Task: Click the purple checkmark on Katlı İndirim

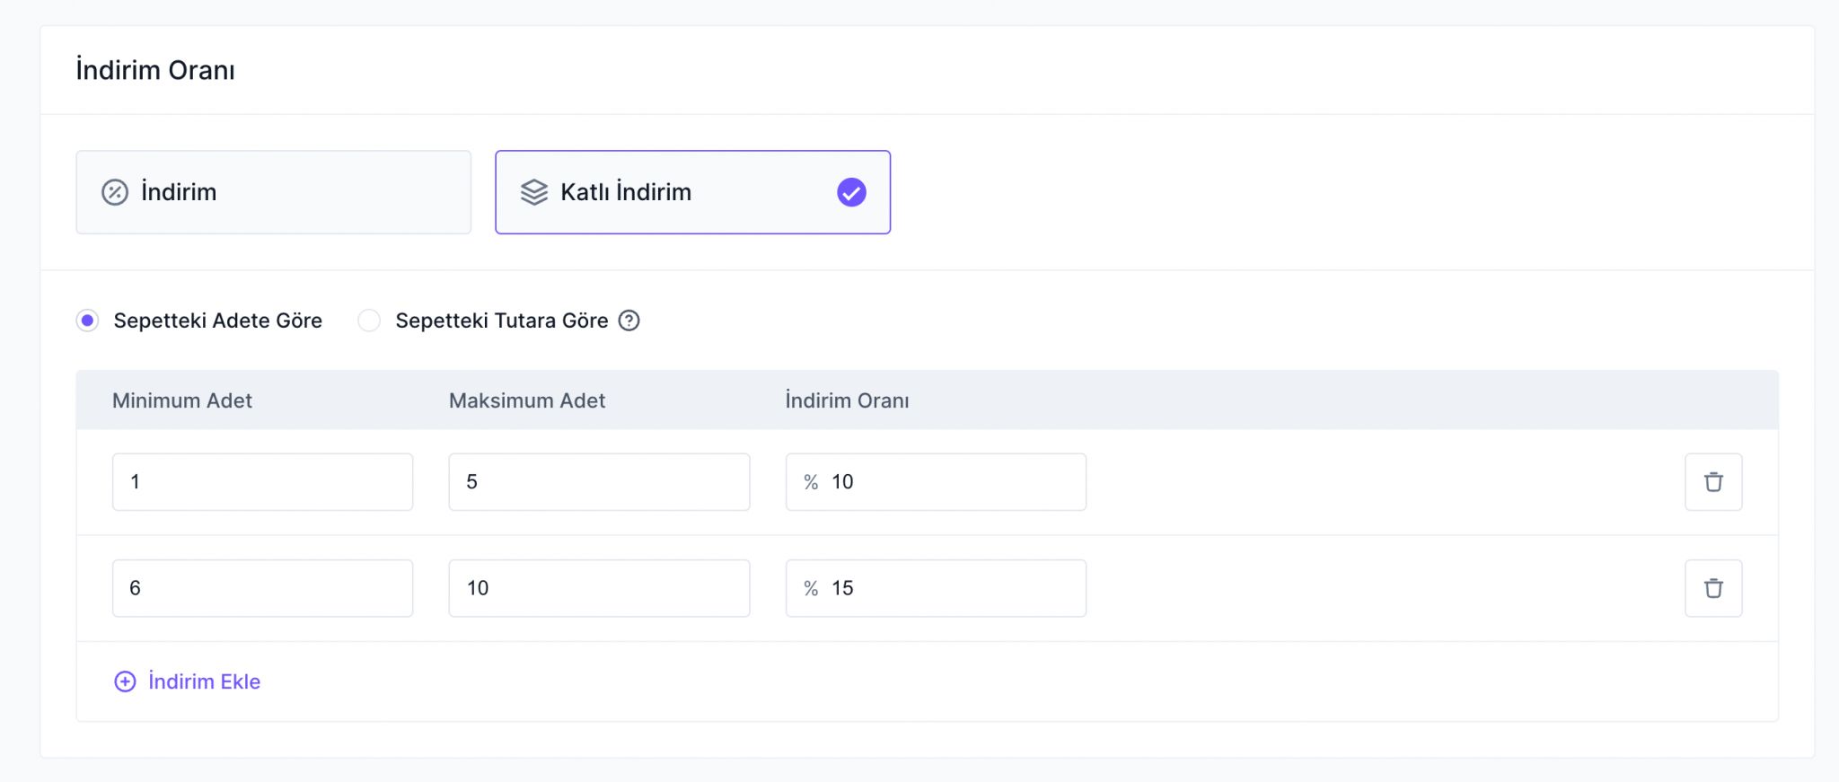Action: (x=850, y=192)
